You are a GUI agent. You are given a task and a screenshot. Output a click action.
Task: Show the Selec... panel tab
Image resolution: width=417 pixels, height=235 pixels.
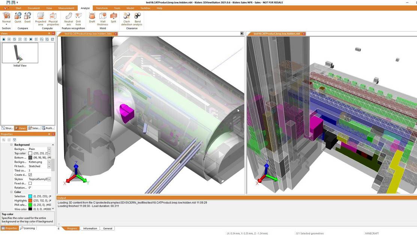[x=34, y=128]
